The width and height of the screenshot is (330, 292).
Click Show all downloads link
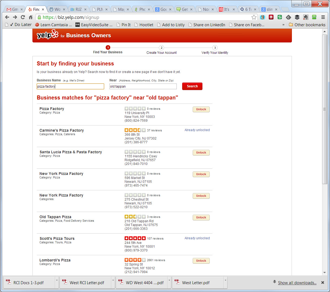click(x=297, y=283)
